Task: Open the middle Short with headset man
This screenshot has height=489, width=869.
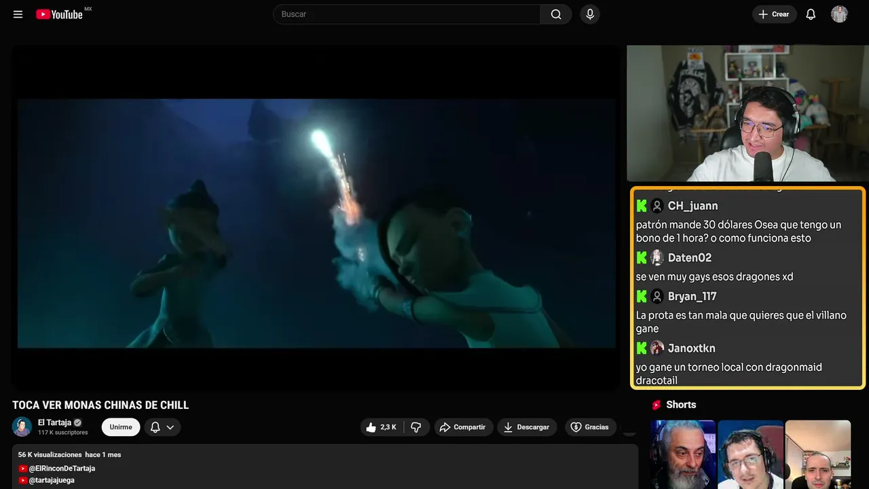Action: (750, 454)
